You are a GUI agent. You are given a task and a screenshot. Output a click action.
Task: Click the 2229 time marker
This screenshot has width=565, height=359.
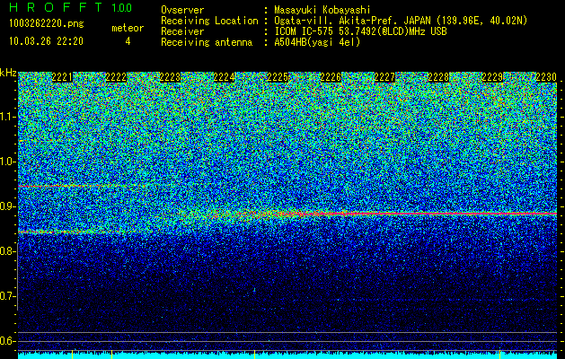click(492, 77)
